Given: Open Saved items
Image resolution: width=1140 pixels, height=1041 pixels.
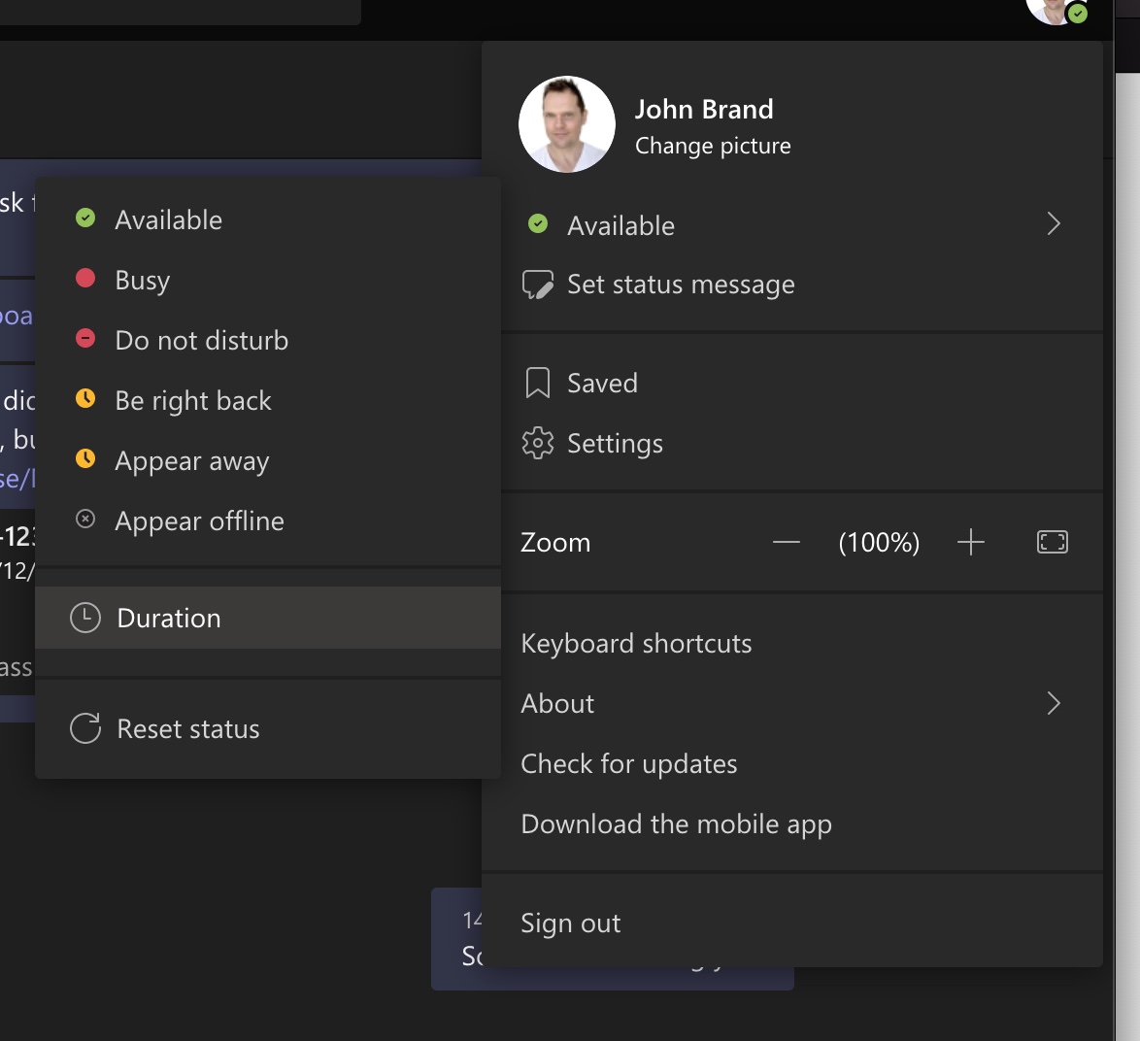Looking at the screenshot, I should [792, 384].
